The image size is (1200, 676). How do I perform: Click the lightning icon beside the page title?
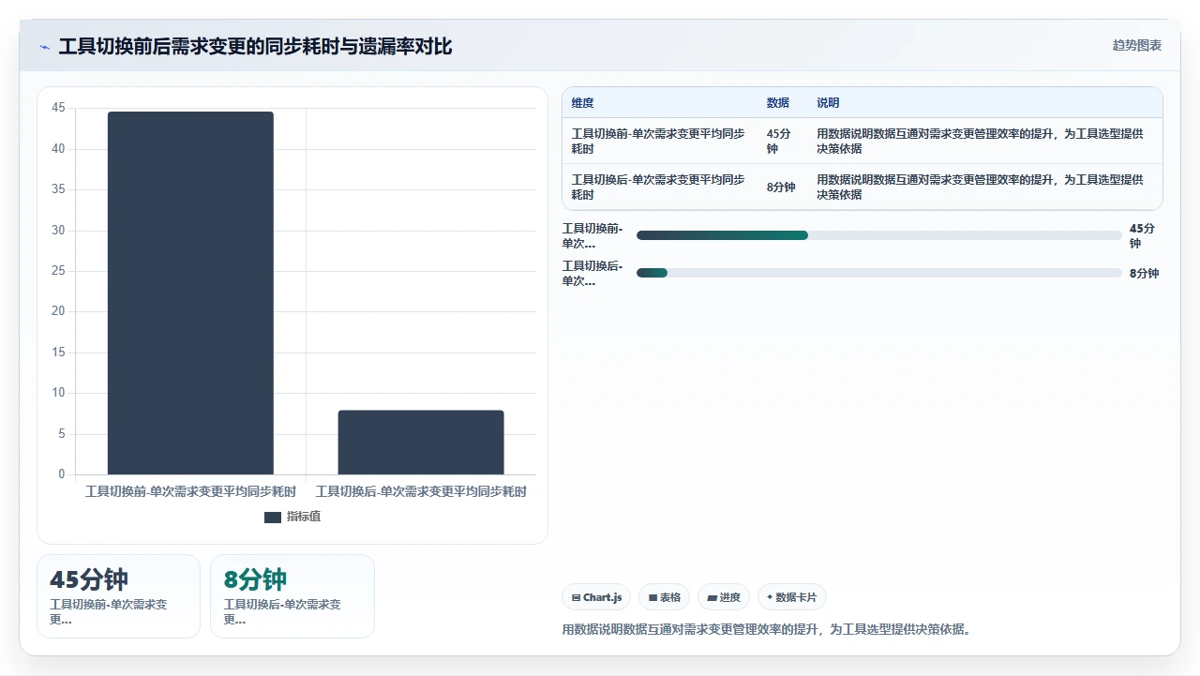tap(44, 47)
